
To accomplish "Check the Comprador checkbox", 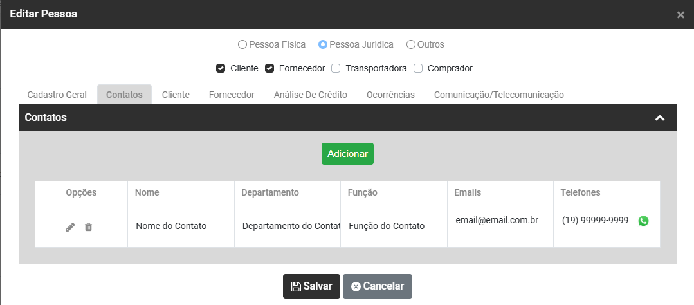I will 418,68.
